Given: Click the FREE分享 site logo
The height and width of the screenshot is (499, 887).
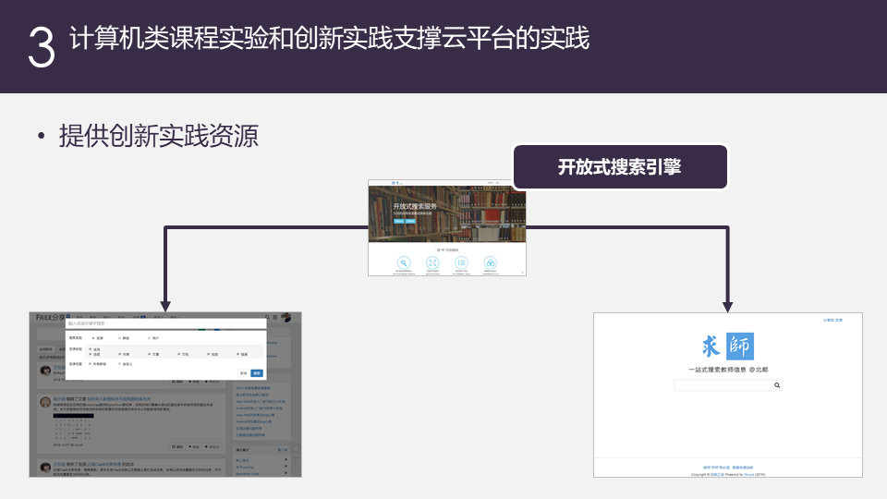Looking at the screenshot, I should pos(53,317).
